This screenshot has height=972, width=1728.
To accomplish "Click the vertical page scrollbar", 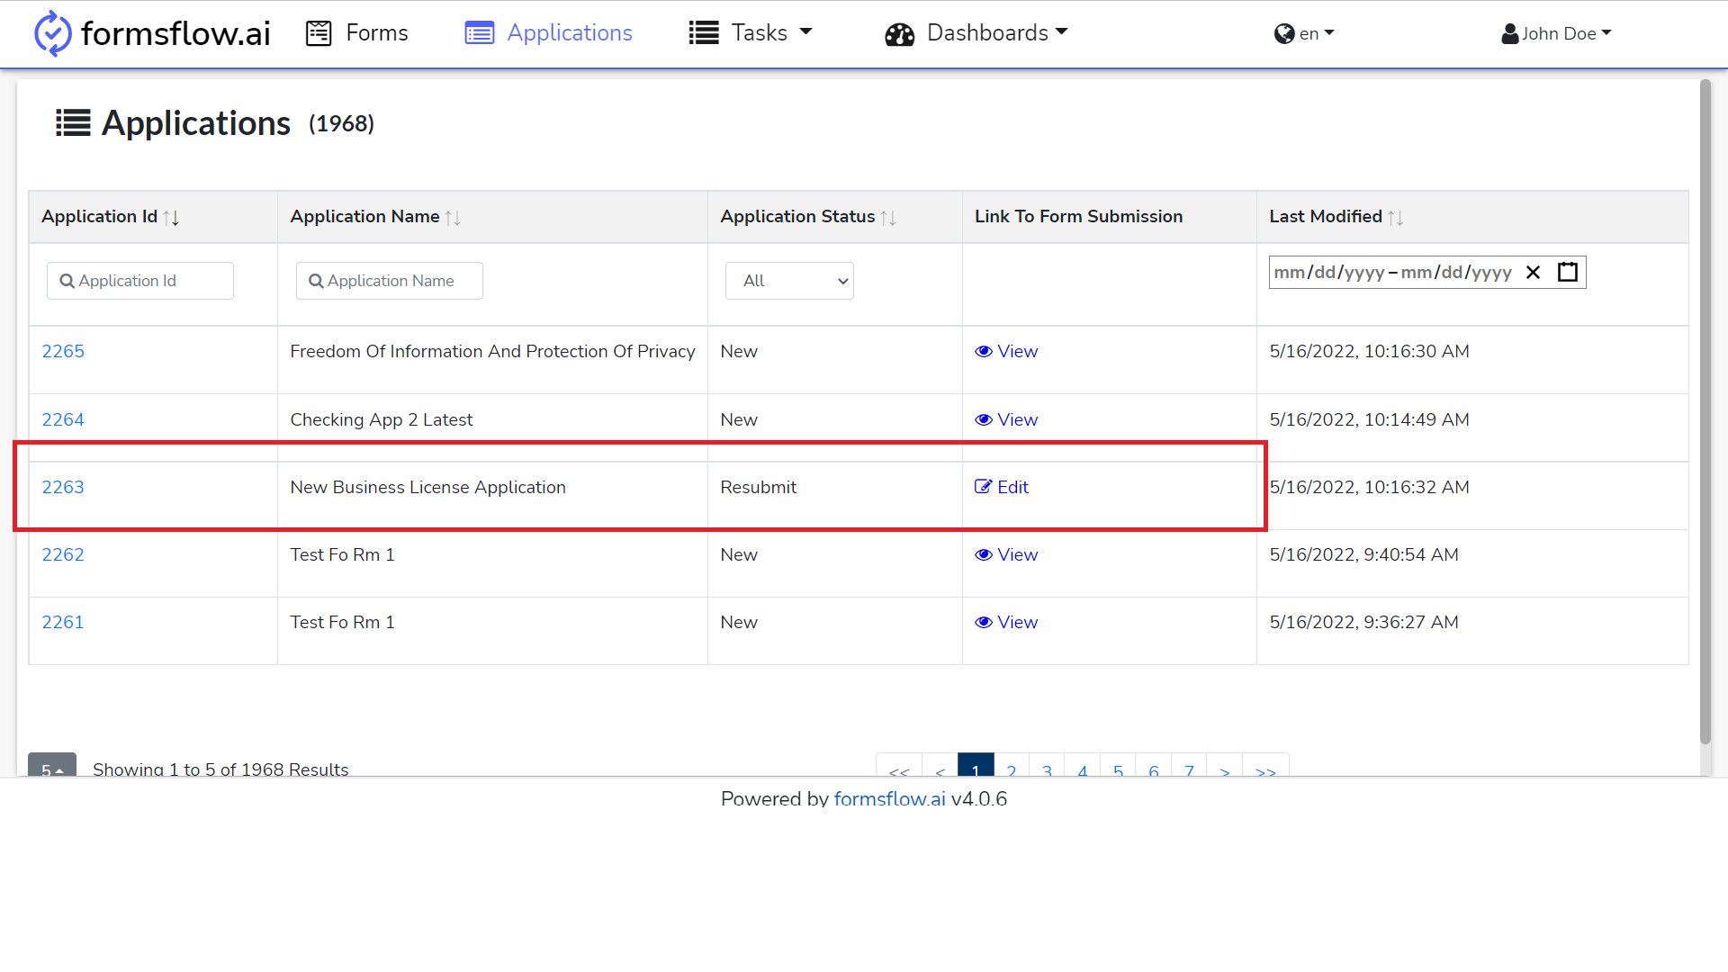I will (x=1705, y=411).
